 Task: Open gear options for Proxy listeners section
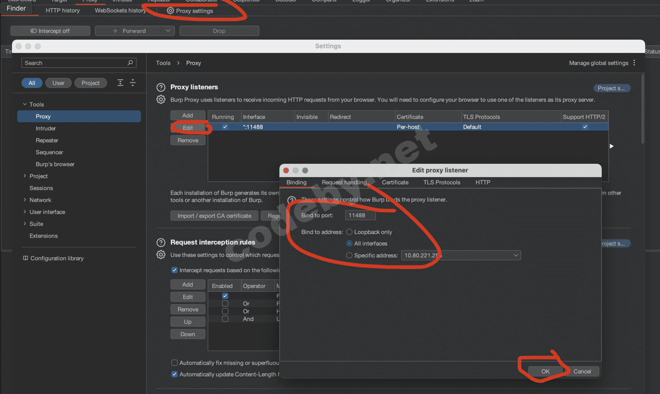[x=161, y=99]
